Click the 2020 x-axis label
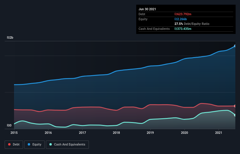Screen dimensions: 240x154 pos(184,133)
